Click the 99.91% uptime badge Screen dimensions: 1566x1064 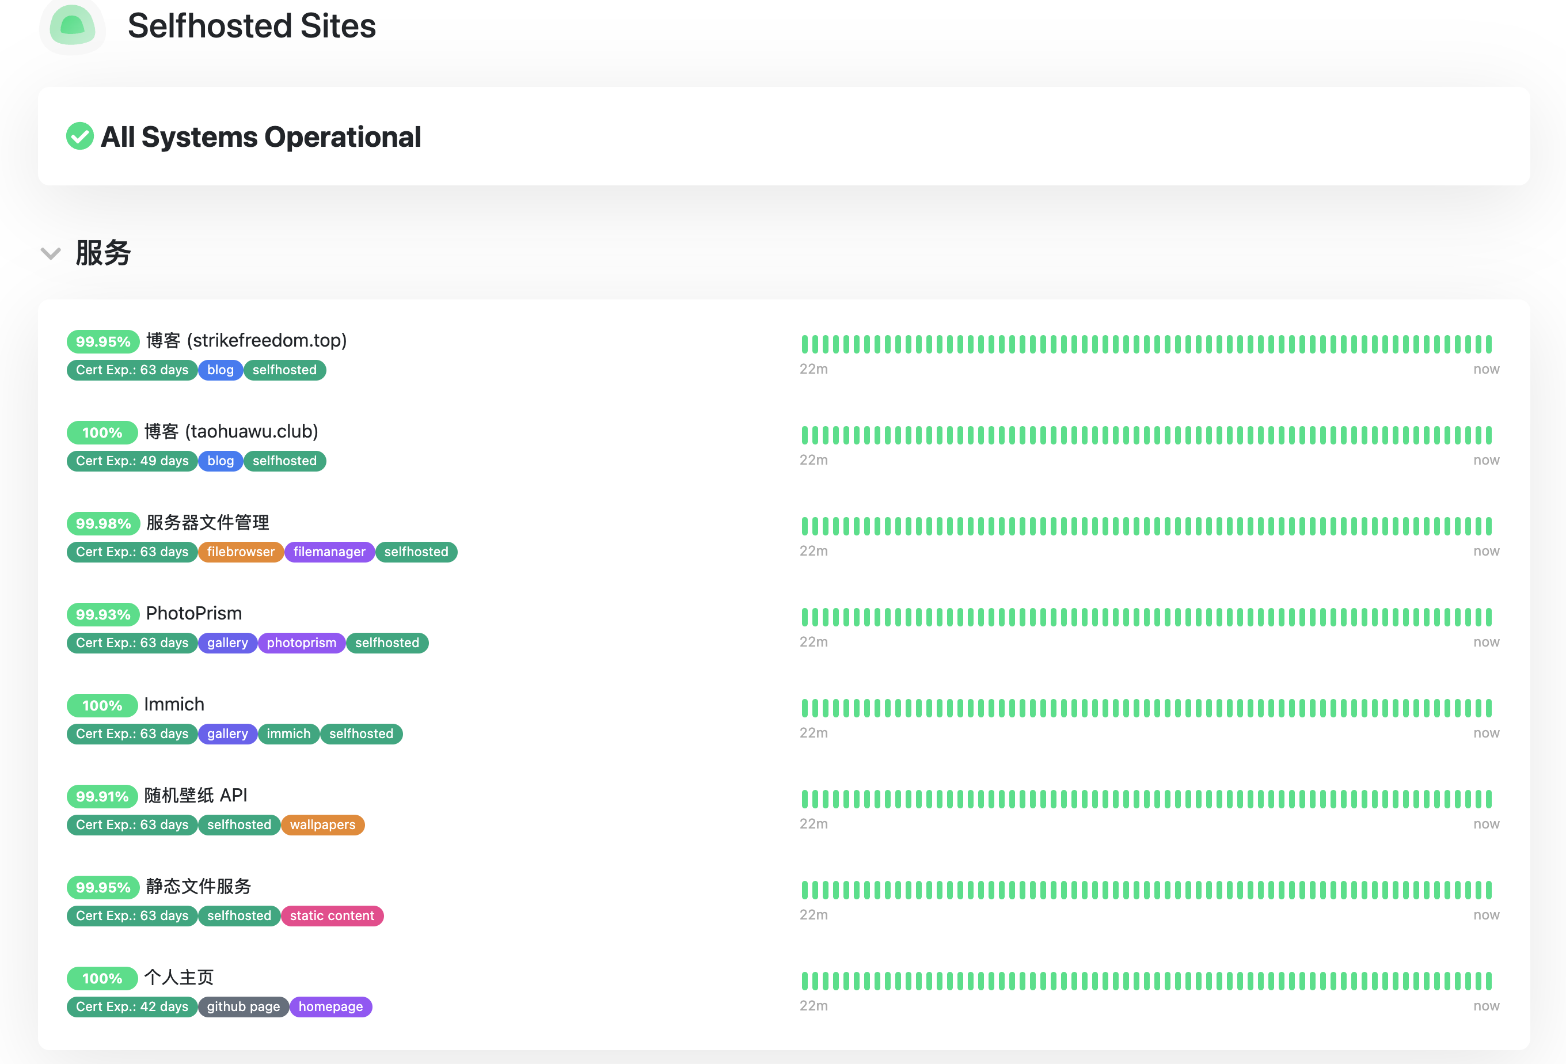[102, 796]
